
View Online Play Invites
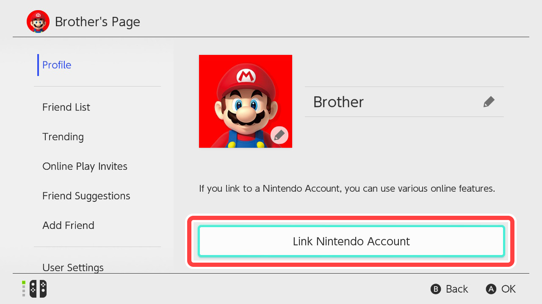pyautogui.click(x=85, y=166)
